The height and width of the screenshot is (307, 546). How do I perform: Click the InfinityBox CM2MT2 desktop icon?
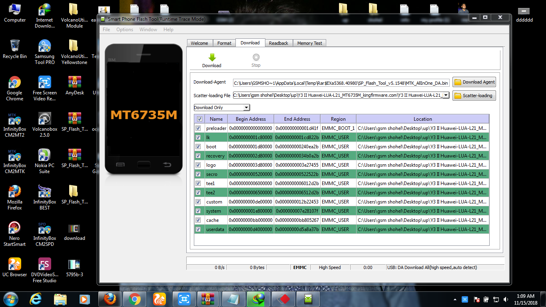click(15, 125)
